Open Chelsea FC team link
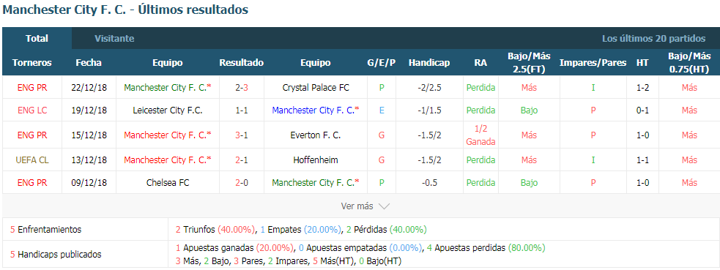This screenshot has width=720, height=270. pyautogui.click(x=168, y=182)
